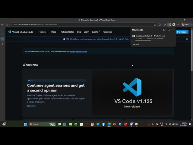Open the Learn nav item
Viewport: 193px width, 145px height.
87,32
